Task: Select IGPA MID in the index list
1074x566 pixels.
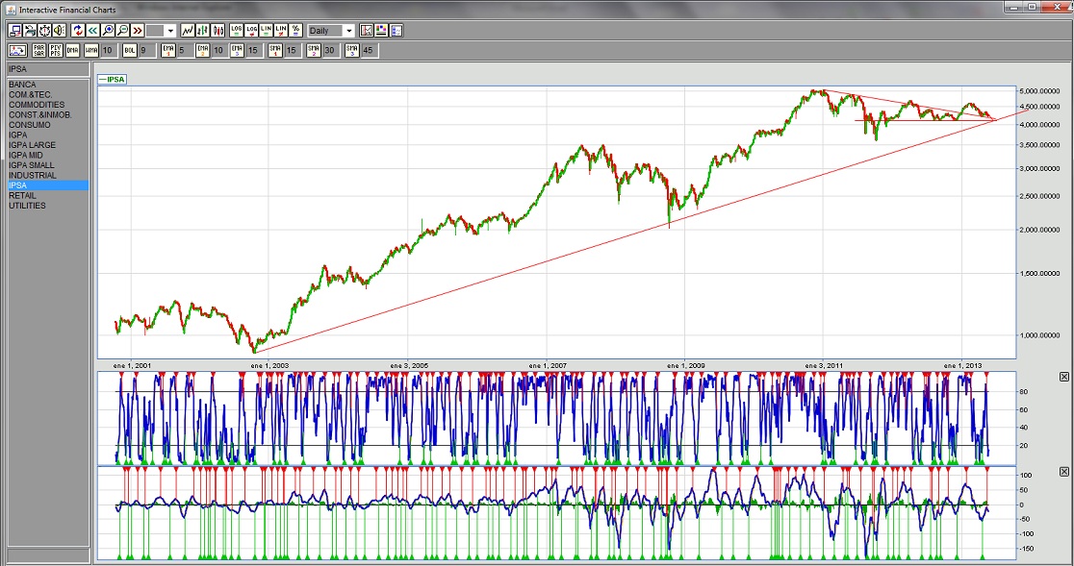Action: 48,155
